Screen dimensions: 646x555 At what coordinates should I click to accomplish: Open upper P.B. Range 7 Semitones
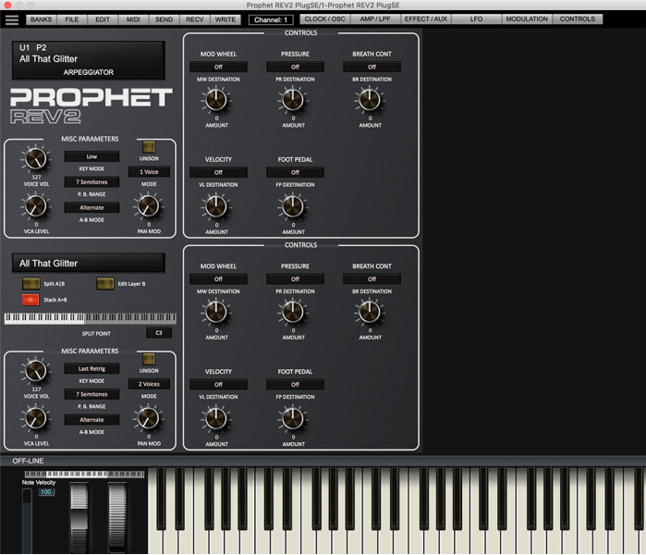91,182
